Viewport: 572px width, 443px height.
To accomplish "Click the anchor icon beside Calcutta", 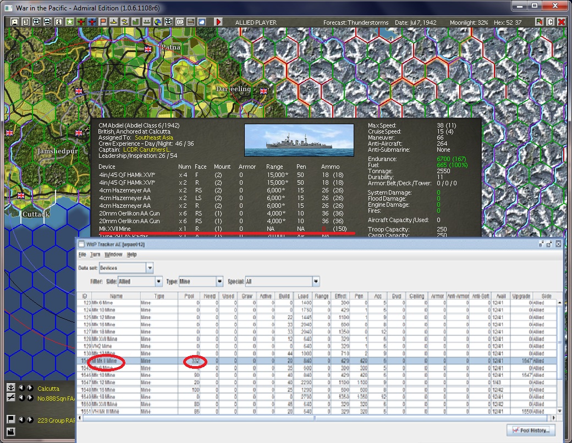I will [10, 388].
